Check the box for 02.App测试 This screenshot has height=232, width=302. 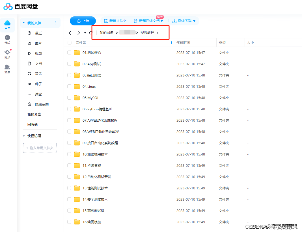tap(69, 64)
